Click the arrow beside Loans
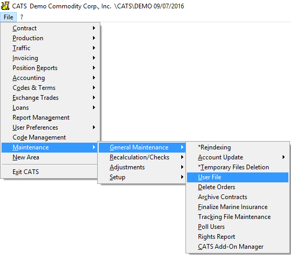This screenshot has height=255, width=291. [94, 108]
